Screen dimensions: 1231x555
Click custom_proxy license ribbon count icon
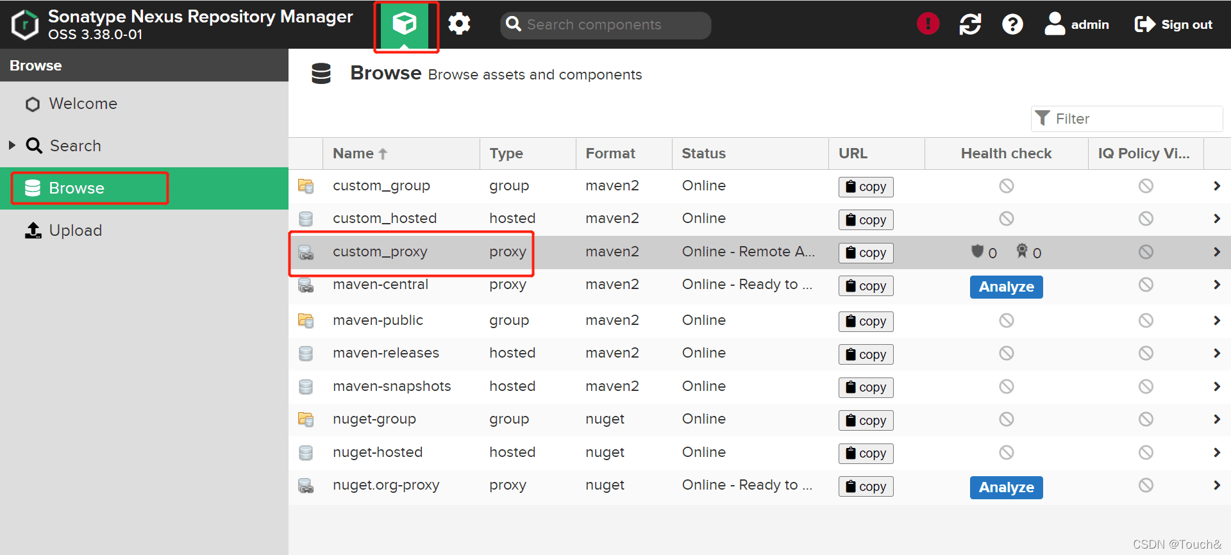1022,251
